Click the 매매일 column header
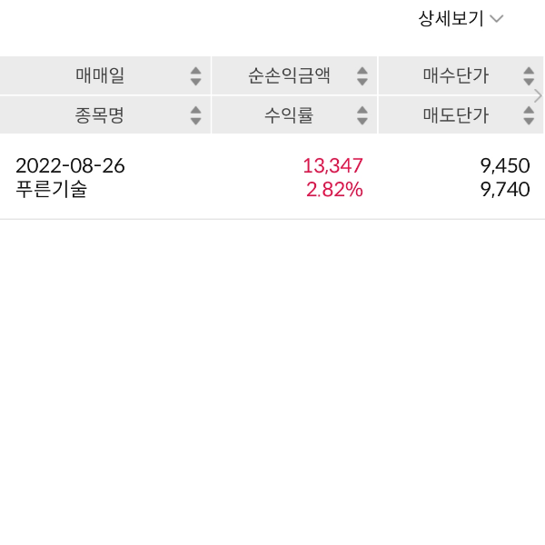545x545 pixels. [100, 76]
